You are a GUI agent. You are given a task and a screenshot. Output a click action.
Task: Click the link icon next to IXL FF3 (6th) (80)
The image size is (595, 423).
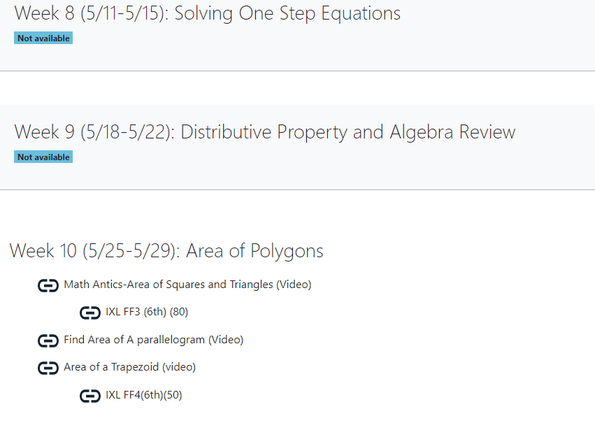tap(90, 313)
